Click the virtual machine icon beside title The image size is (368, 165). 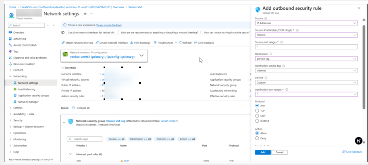coord(12,15)
